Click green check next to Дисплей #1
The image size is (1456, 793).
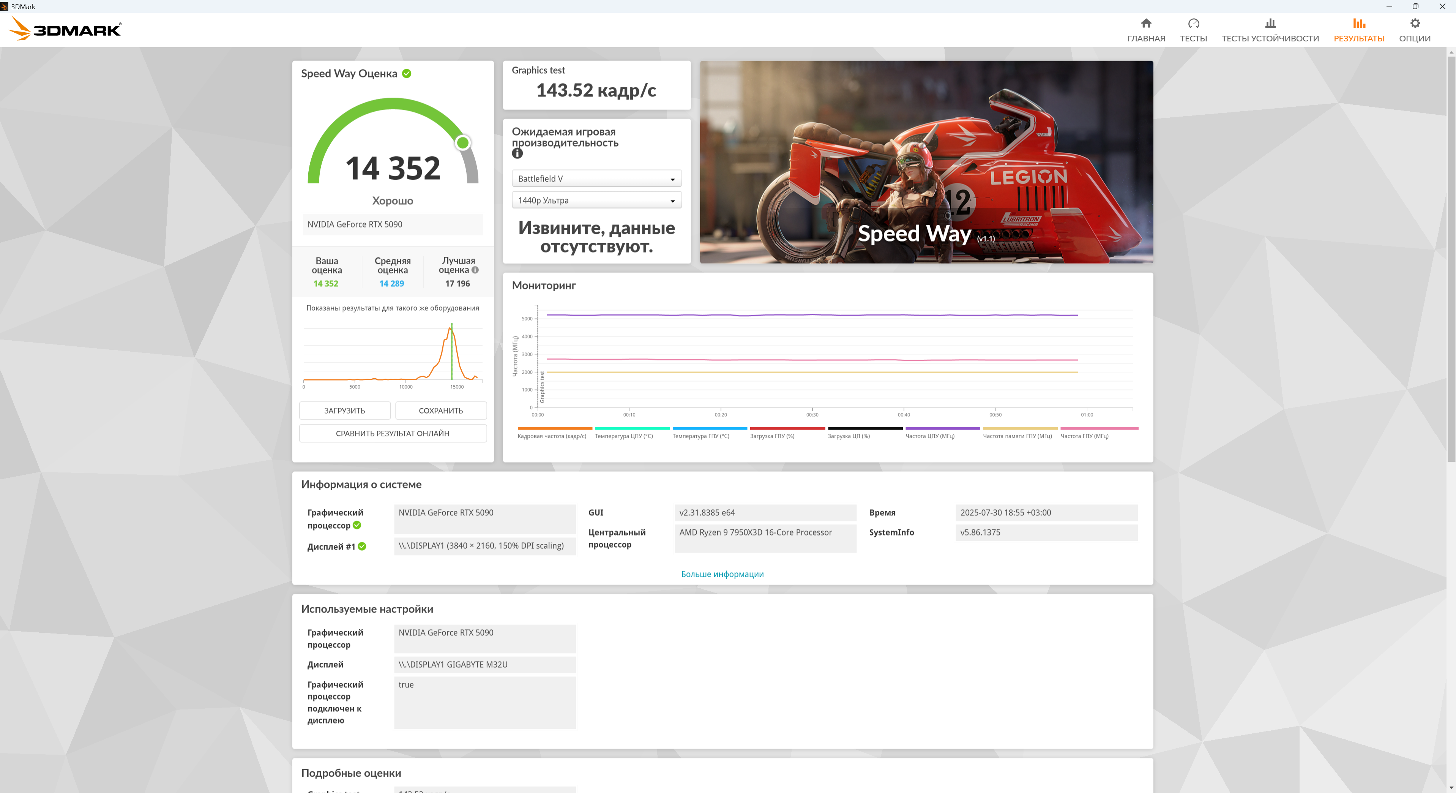pos(362,546)
